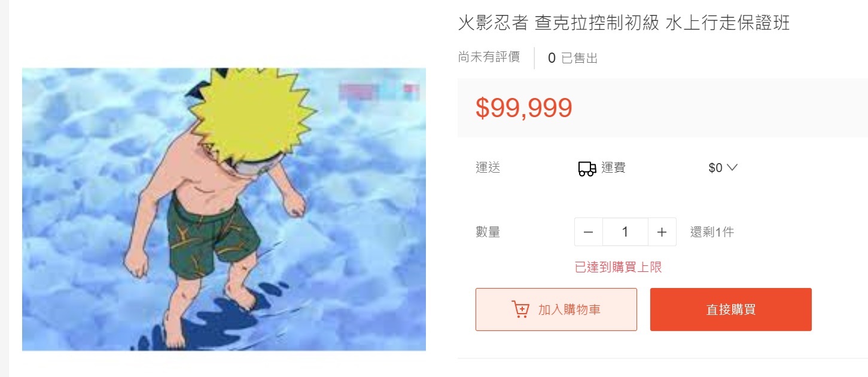868x377 pixels.
Task: Click the blurred watermark on the product image
Action: coord(379,91)
